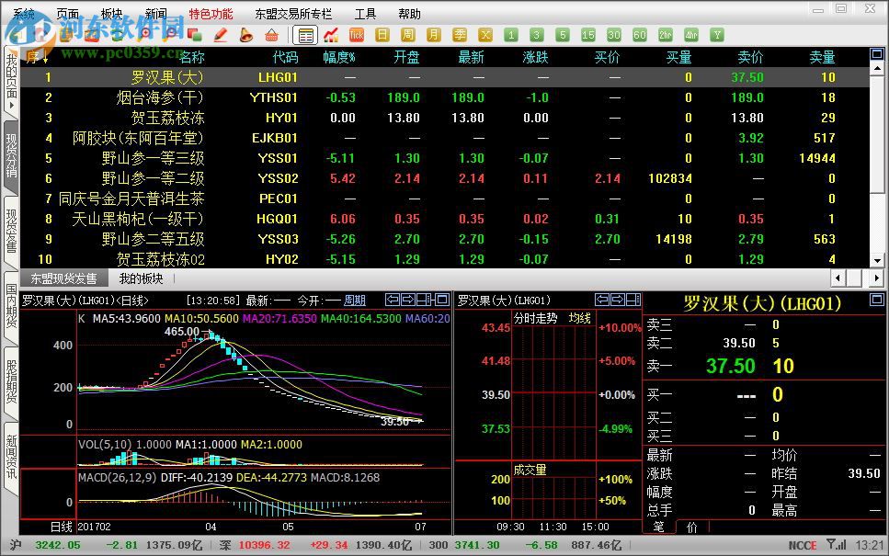Click intraday chart next arrow icon
889x556 pixels.
(x=618, y=300)
